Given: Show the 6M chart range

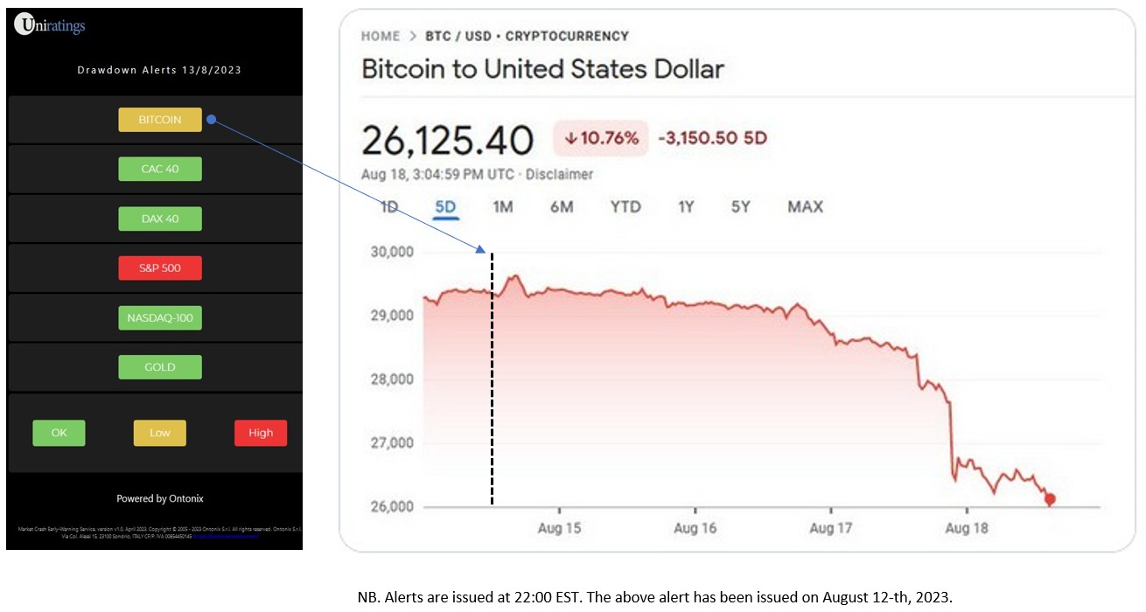Looking at the screenshot, I should [562, 207].
